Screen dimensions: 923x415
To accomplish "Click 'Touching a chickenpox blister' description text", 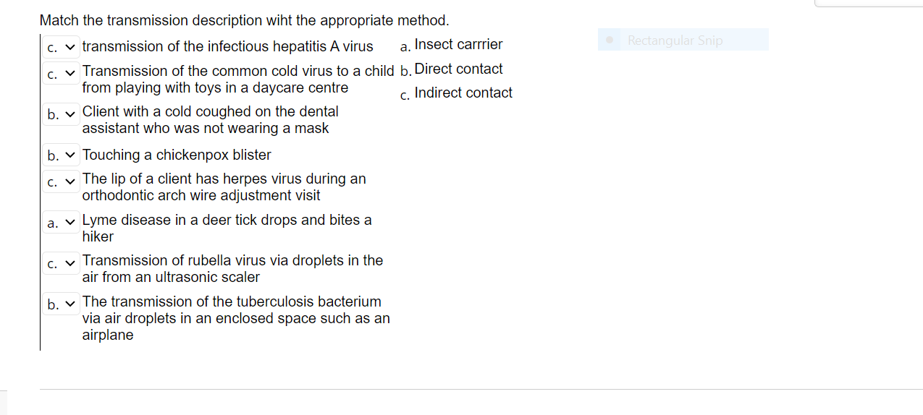I will [177, 155].
